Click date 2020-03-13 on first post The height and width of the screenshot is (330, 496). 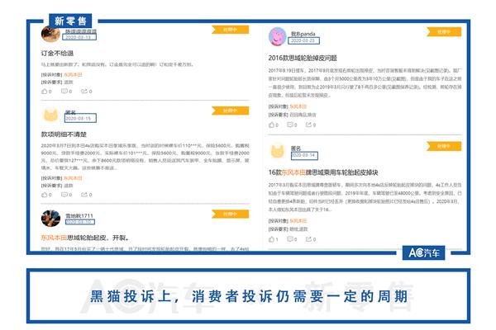click(79, 37)
